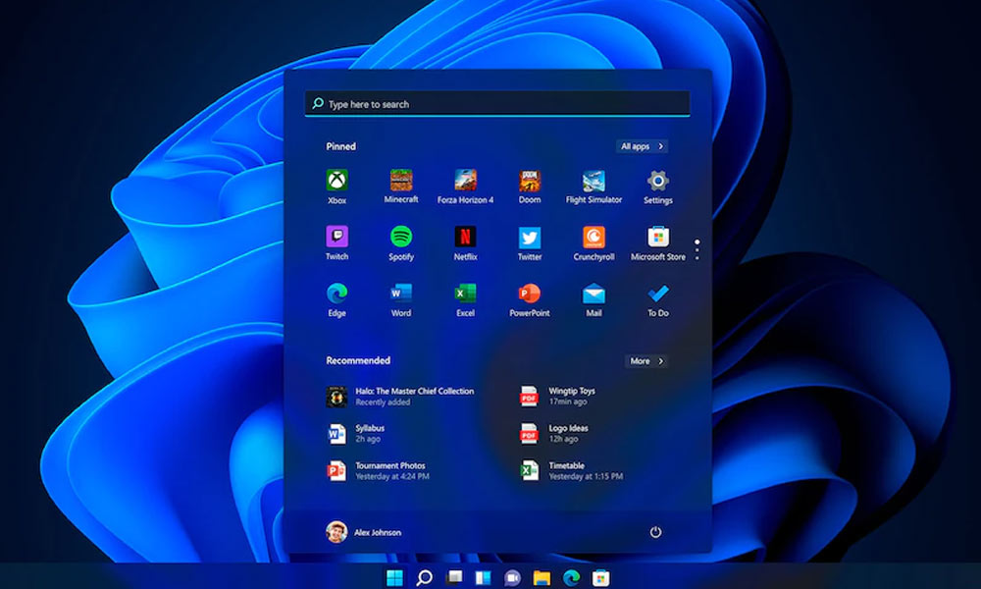The width and height of the screenshot is (981, 589).
Task: Open Halo: The Master Chief Collection
Action: [x=400, y=397]
